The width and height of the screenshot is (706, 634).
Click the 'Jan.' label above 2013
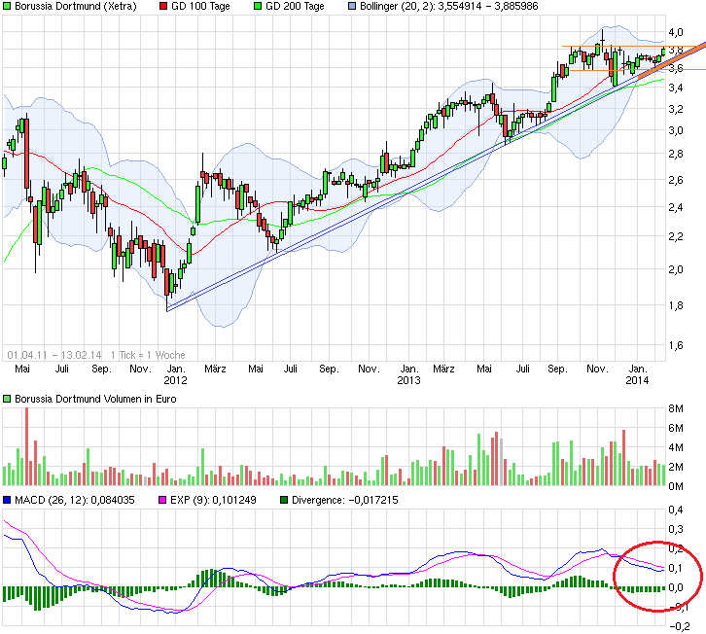point(409,370)
